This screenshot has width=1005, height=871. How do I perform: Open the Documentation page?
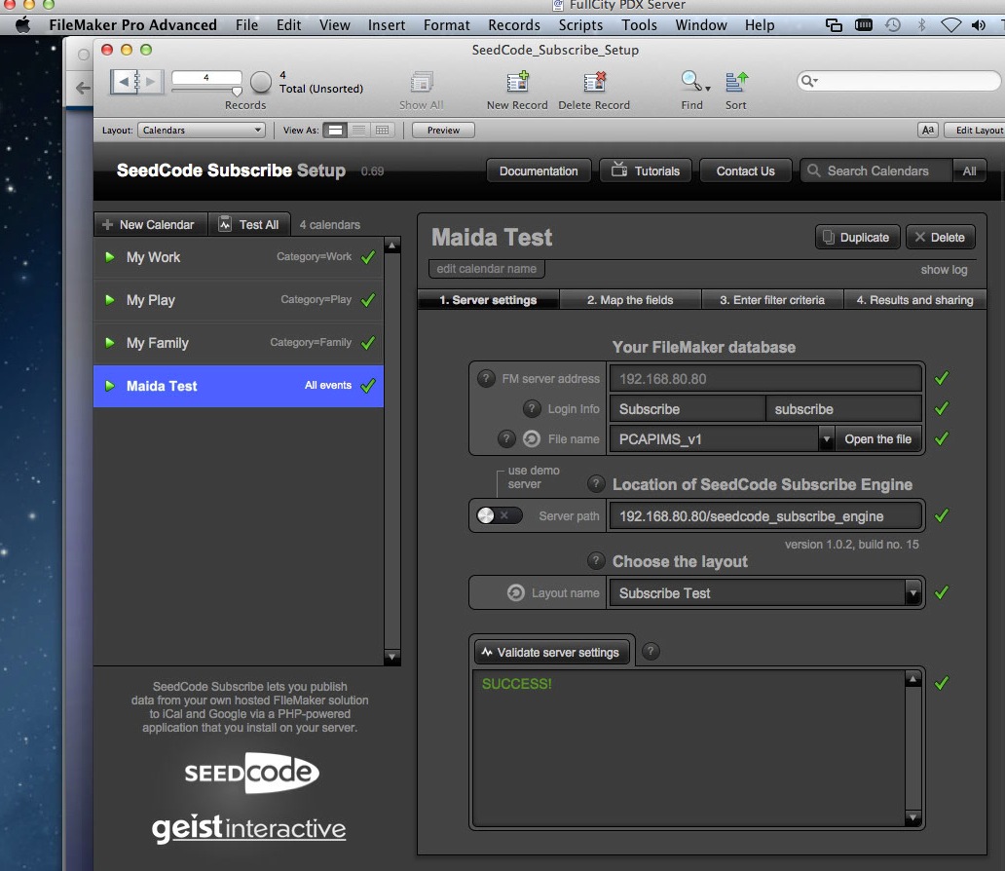click(x=539, y=171)
